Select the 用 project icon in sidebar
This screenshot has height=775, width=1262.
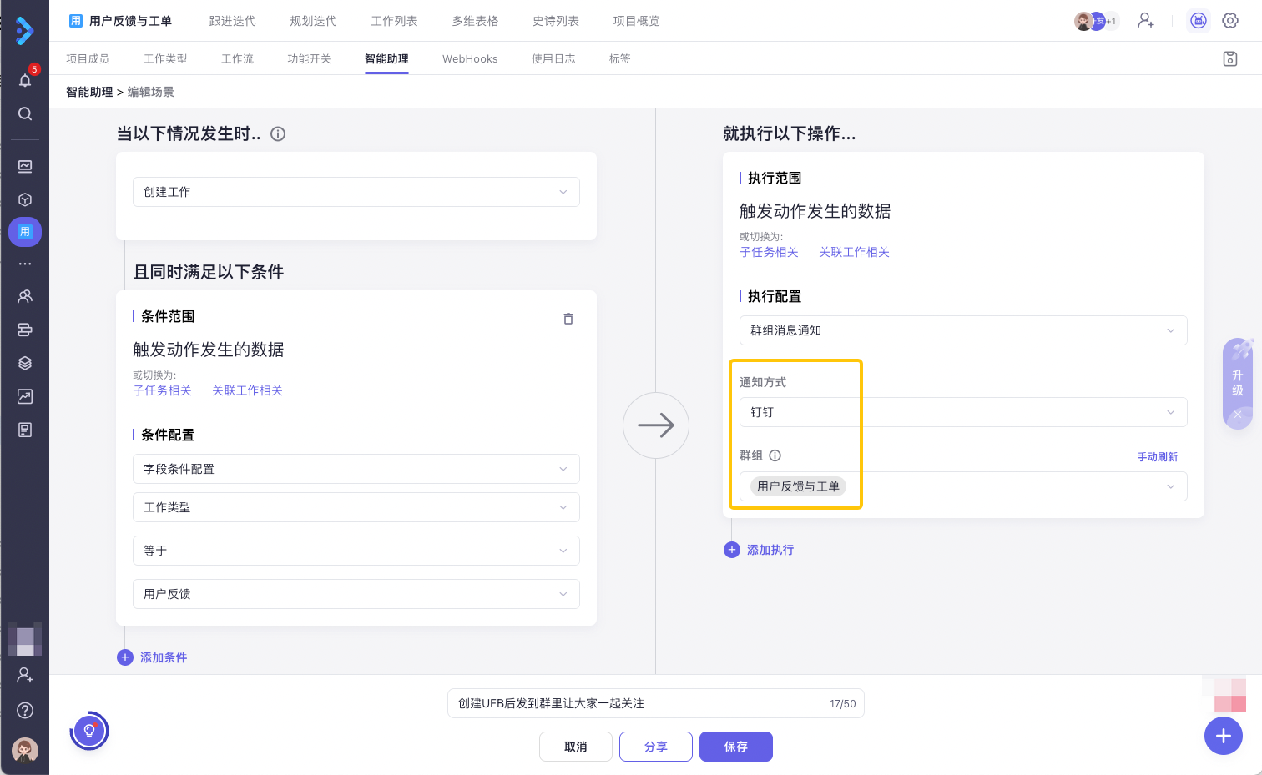24,232
